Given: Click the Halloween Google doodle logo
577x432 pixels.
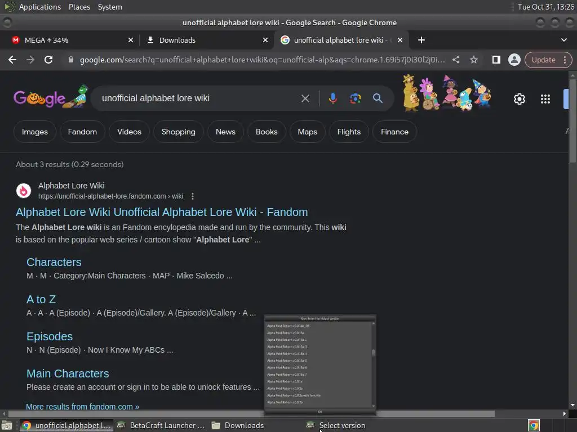Looking at the screenshot, I should click(51, 97).
